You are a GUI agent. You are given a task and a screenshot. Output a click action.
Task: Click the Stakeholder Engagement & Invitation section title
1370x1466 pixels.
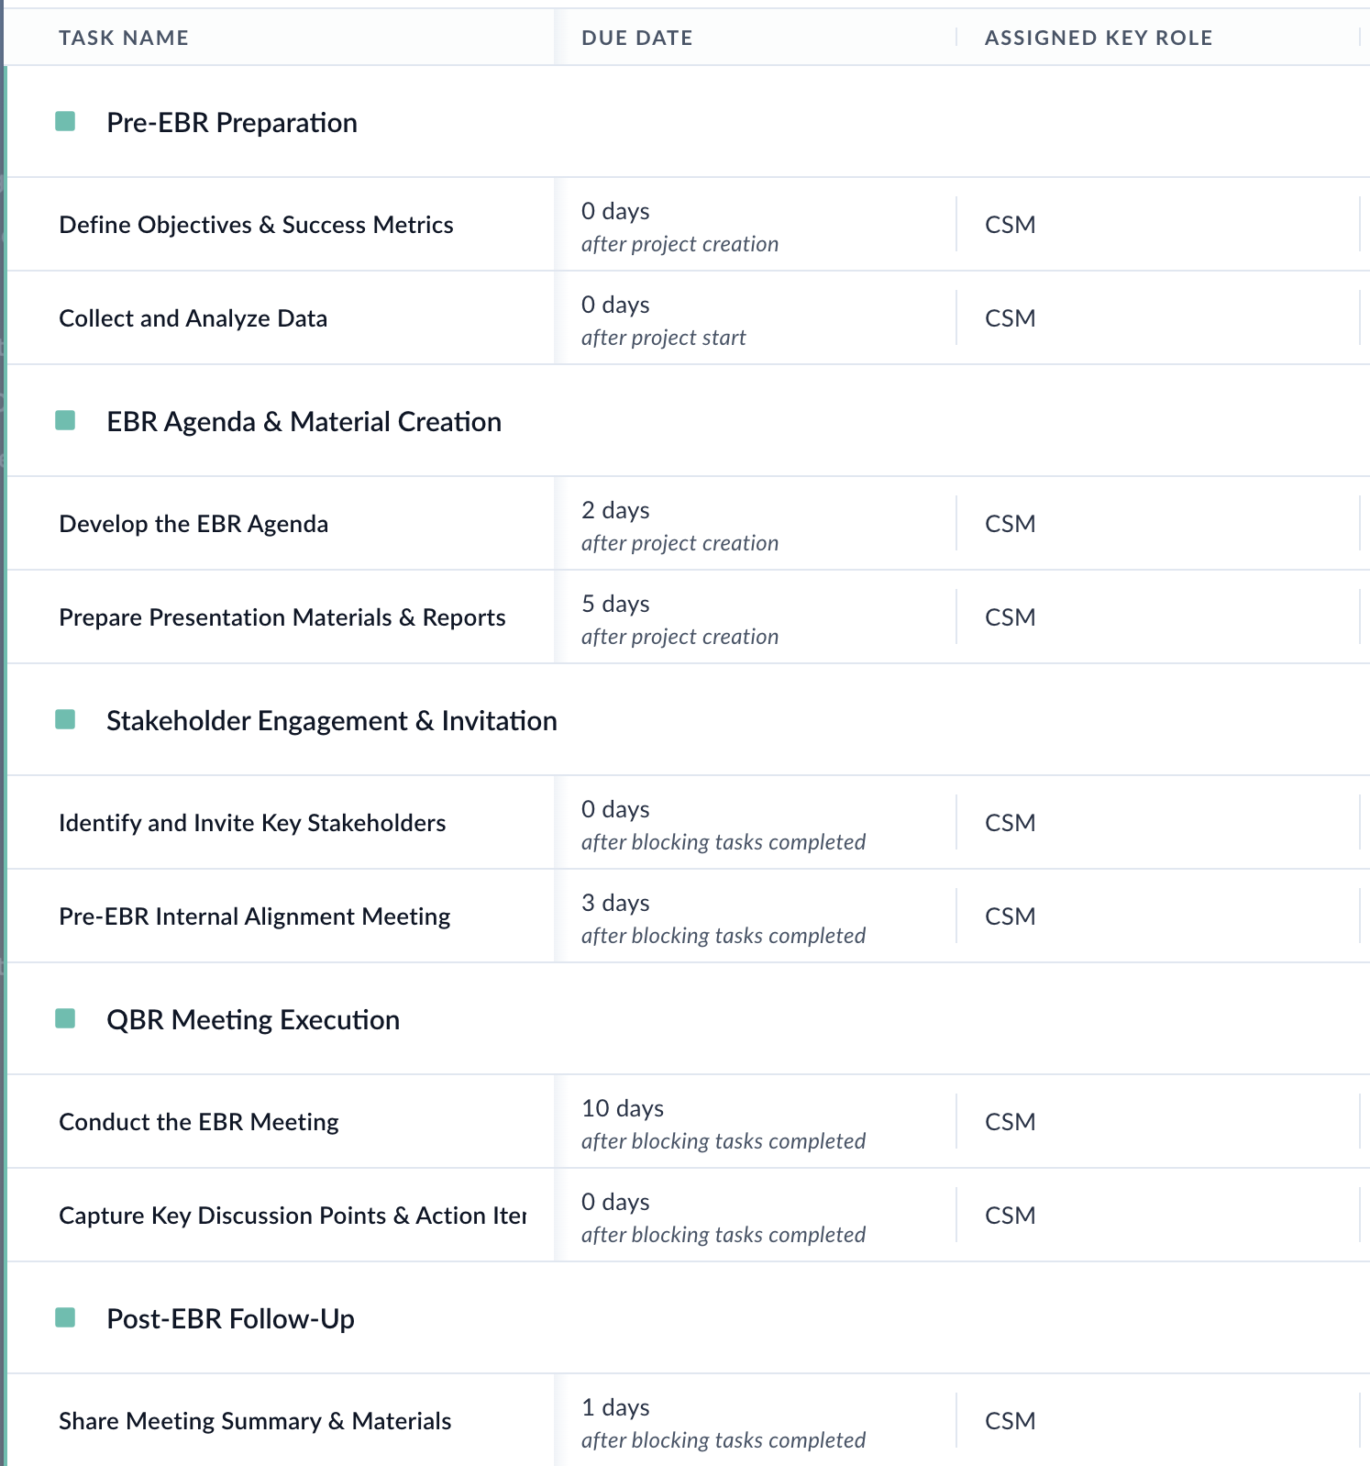tap(331, 721)
